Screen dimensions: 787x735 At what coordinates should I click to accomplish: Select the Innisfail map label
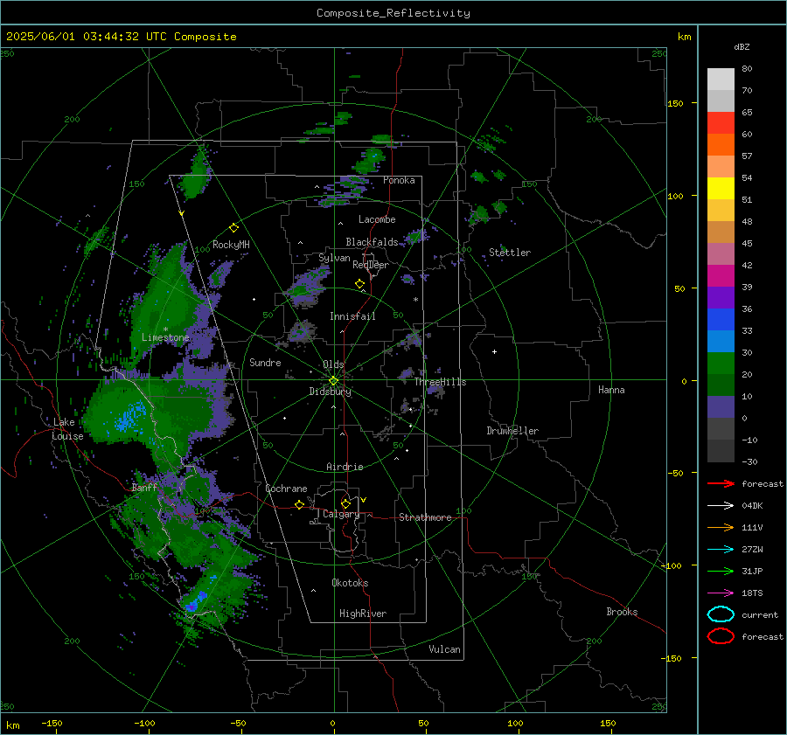tap(352, 316)
